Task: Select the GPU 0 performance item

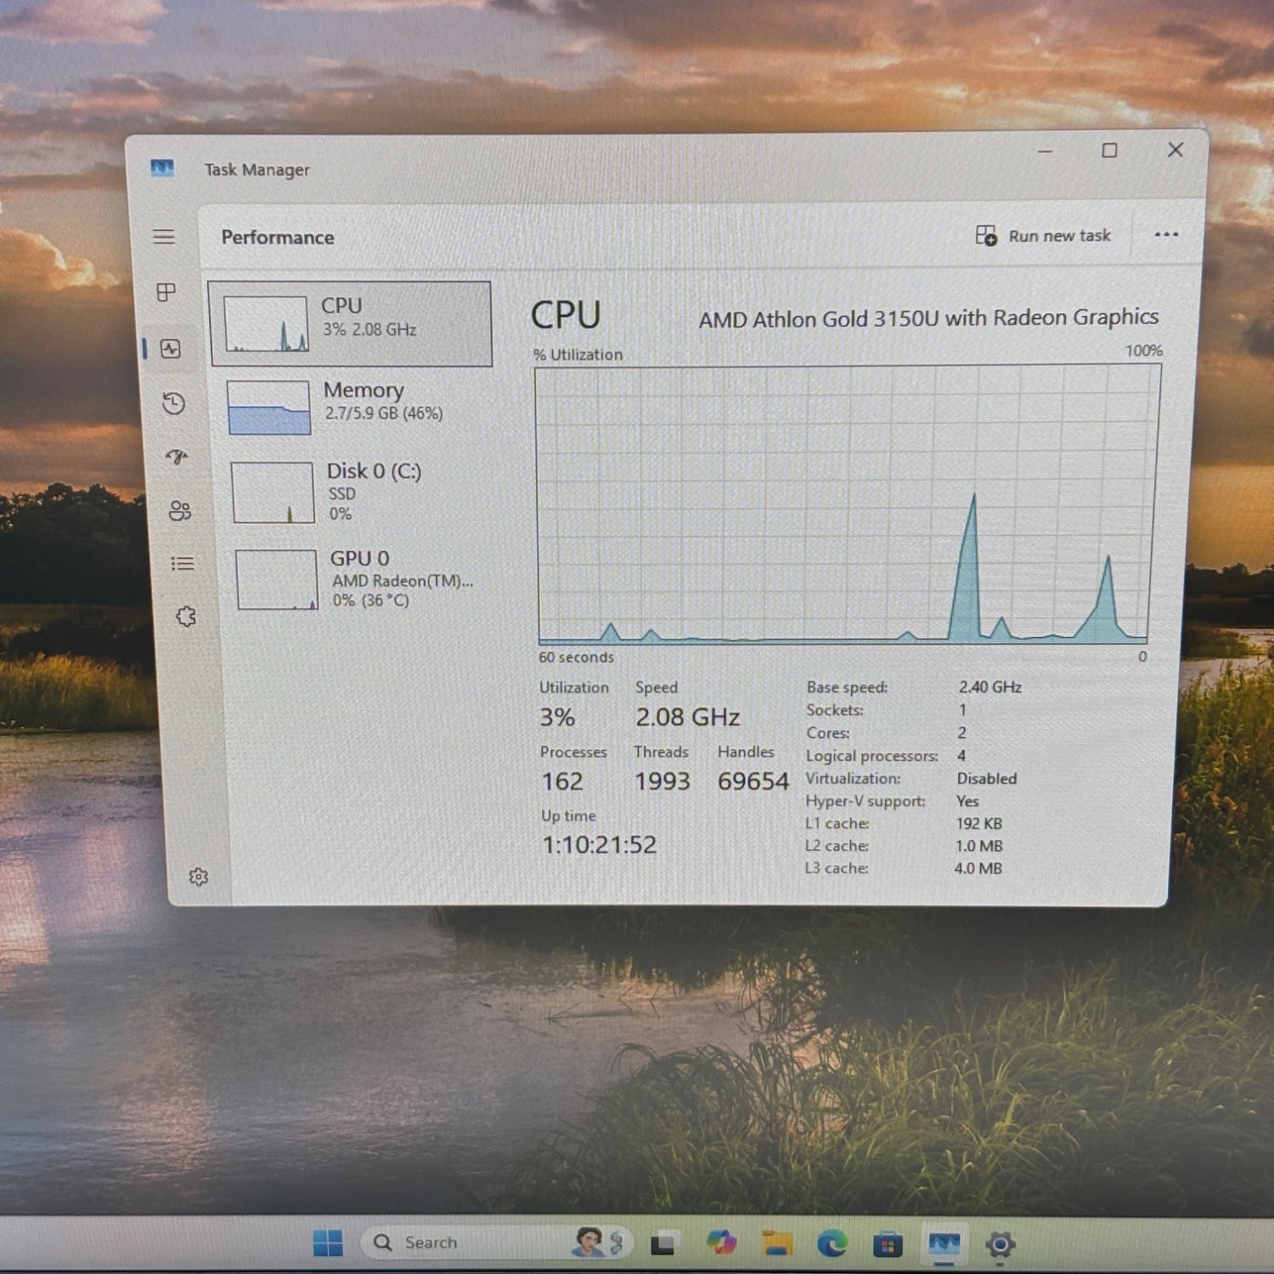Action: coord(360,579)
